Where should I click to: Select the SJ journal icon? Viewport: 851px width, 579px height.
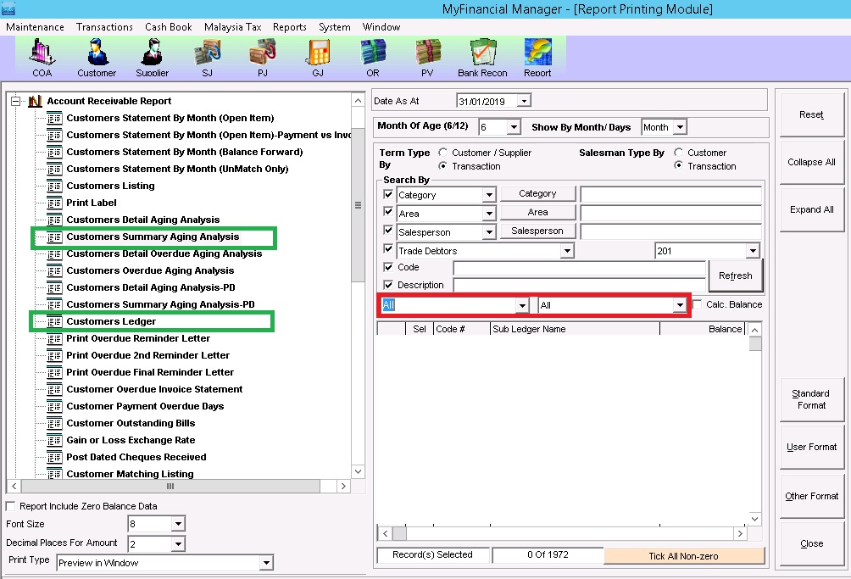(x=207, y=57)
